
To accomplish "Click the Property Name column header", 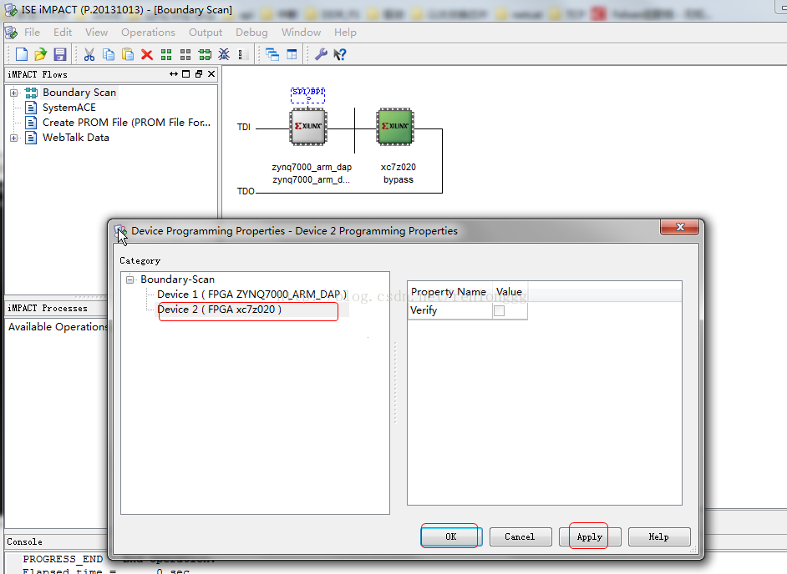I will pyautogui.click(x=449, y=292).
